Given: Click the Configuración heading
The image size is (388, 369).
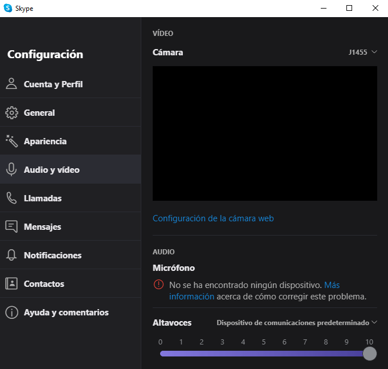Looking at the screenshot, I should point(45,55).
